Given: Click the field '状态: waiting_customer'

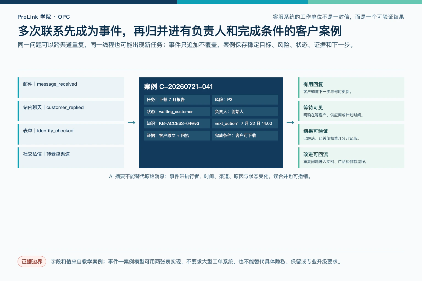Looking at the screenshot, I should (177, 112).
